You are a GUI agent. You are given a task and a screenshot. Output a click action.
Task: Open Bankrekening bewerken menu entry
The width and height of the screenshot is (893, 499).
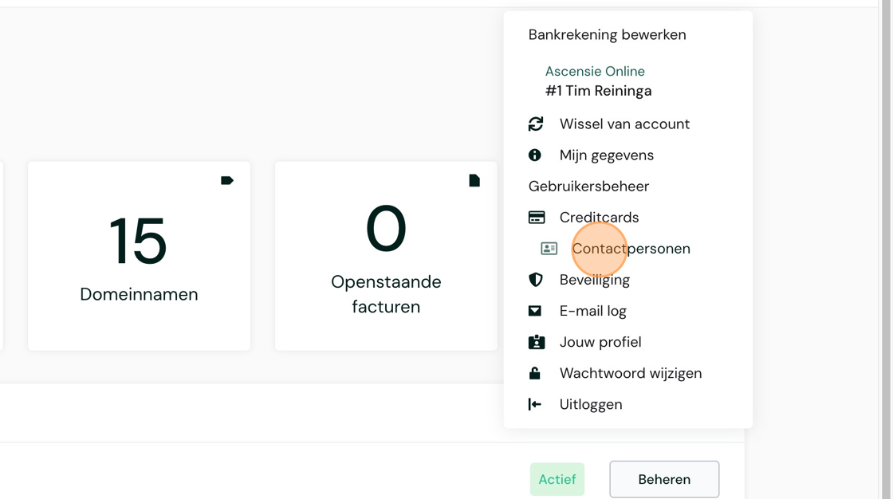click(607, 35)
